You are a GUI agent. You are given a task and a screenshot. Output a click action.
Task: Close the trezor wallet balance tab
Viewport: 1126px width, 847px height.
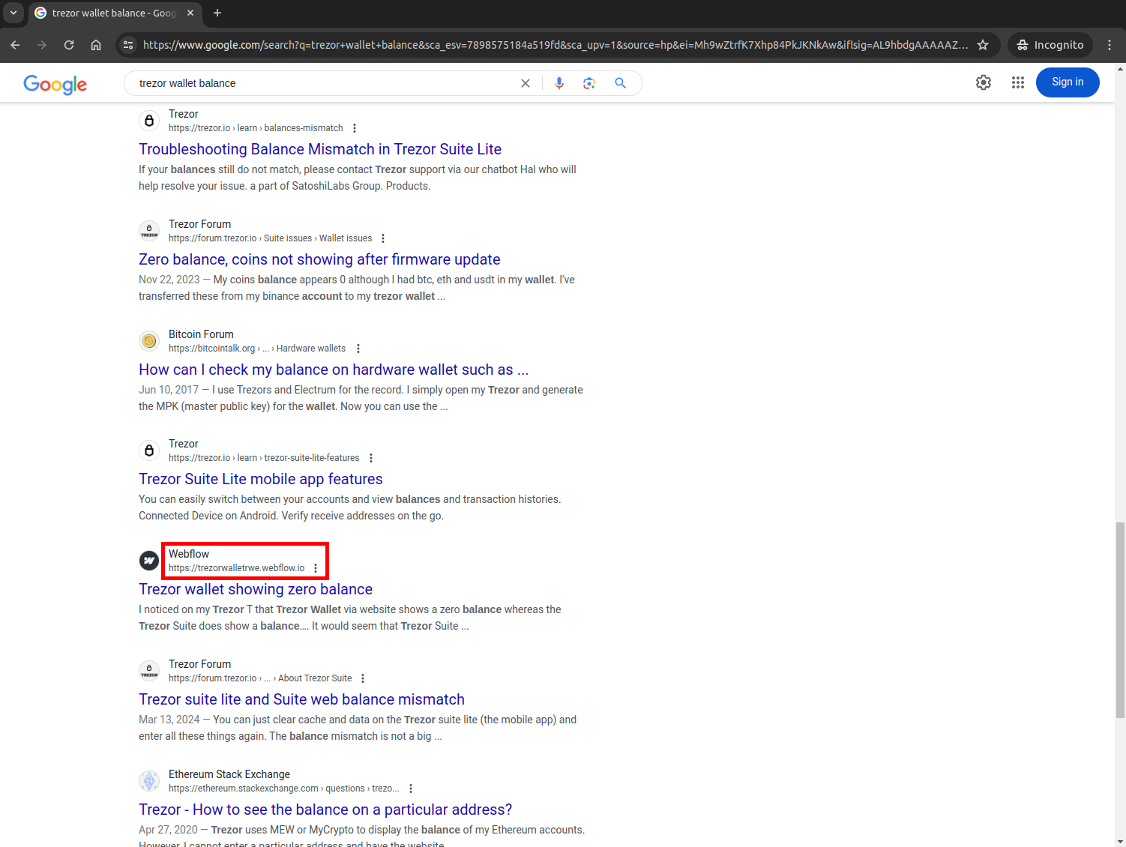pos(190,13)
